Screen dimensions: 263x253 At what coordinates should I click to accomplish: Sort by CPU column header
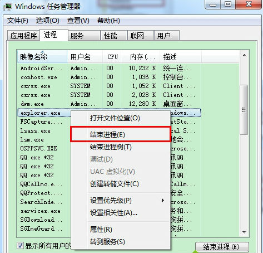(x=112, y=57)
